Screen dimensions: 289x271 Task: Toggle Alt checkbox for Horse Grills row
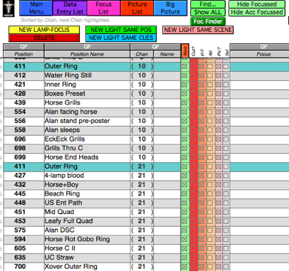click(x=210, y=103)
